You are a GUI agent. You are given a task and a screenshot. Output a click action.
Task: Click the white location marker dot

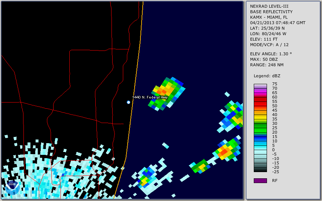(128, 102)
